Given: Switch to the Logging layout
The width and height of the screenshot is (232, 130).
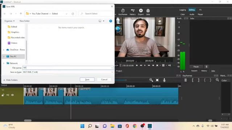Looking at the screenshot, I should pyautogui.click(x=183, y=10).
